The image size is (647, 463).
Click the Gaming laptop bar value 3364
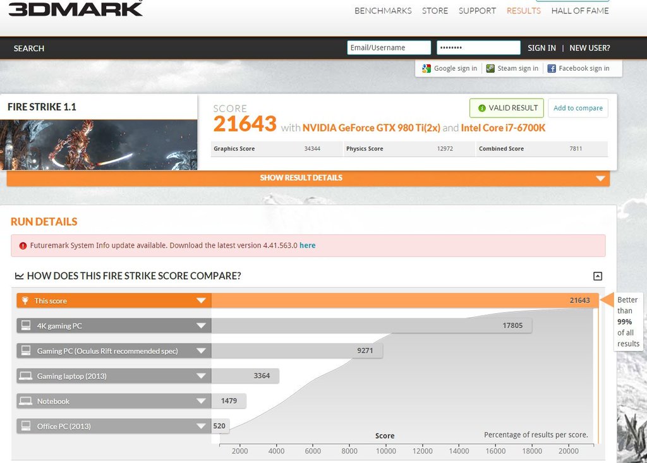[262, 376]
